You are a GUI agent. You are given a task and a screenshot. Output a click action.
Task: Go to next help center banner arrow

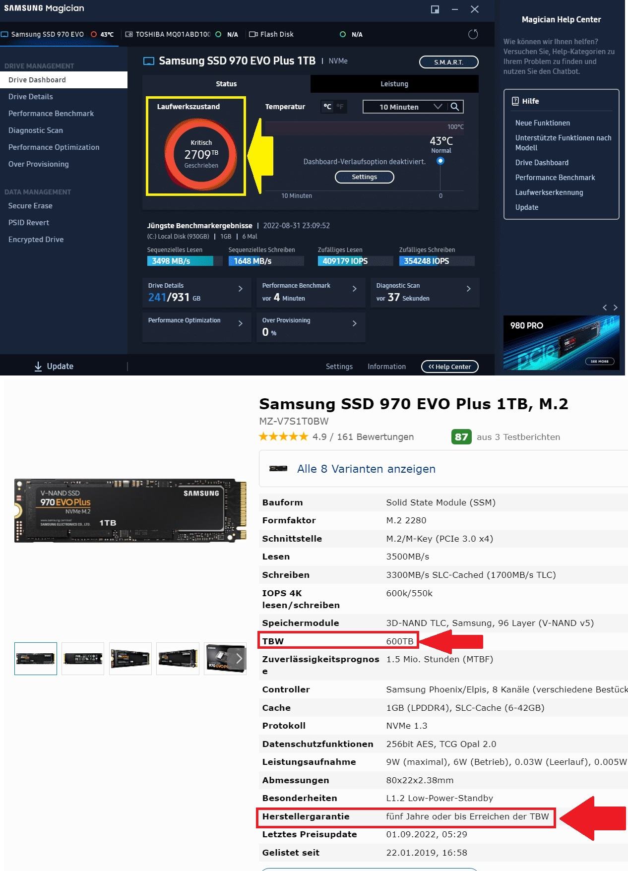tap(616, 308)
